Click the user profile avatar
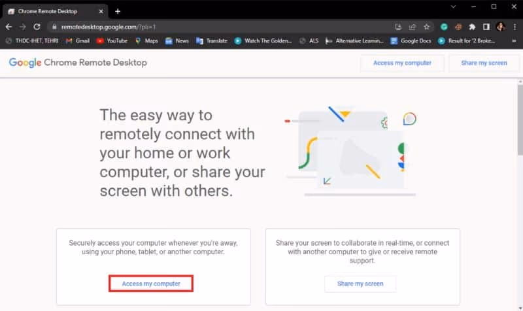Screen dimensions: 523x311 point(501,27)
